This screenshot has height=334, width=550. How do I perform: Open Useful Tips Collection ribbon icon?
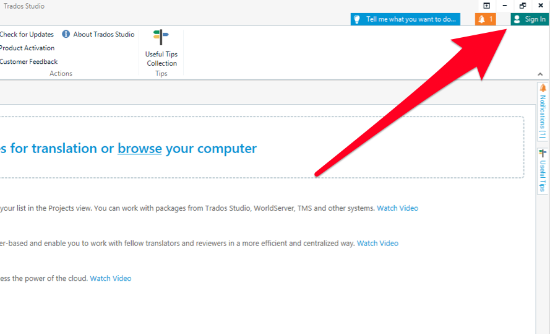coord(161,37)
